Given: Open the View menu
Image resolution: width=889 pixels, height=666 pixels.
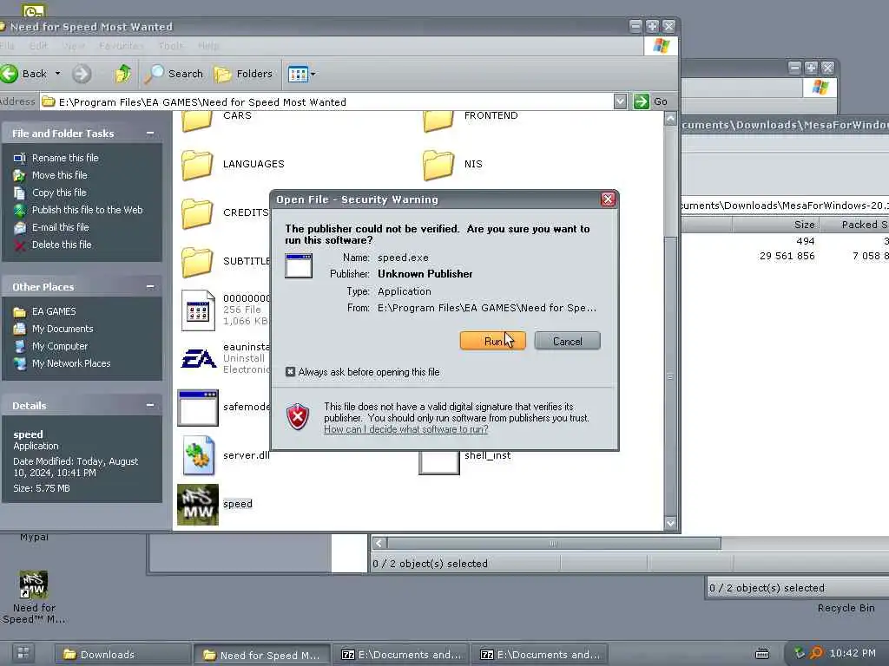Looking at the screenshot, I should [x=75, y=46].
